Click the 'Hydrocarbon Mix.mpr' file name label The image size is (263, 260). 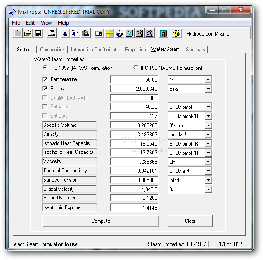coord(208,34)
